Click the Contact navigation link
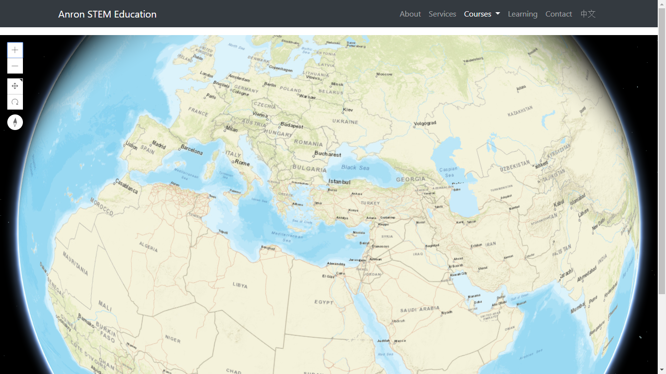This screenshot has height=374, width=666. (558, 14)
